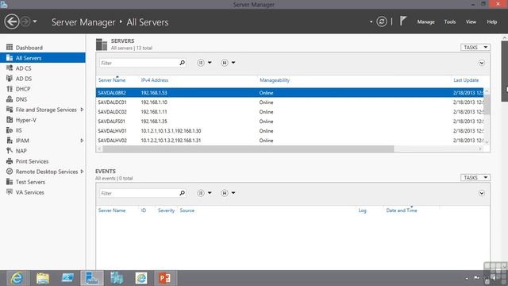Open the Tools menu
This screenshot has width=508, height=286.
click(x=450, y=21)
